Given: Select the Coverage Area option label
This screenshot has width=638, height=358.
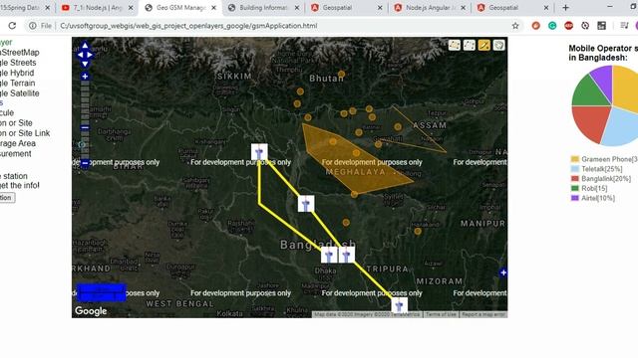Looking at the screenshot, I should [x=18, y=143].
